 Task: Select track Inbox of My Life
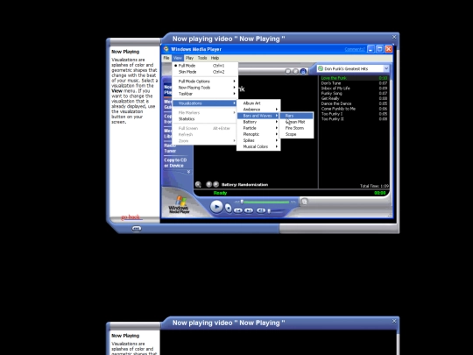[354, 89]
